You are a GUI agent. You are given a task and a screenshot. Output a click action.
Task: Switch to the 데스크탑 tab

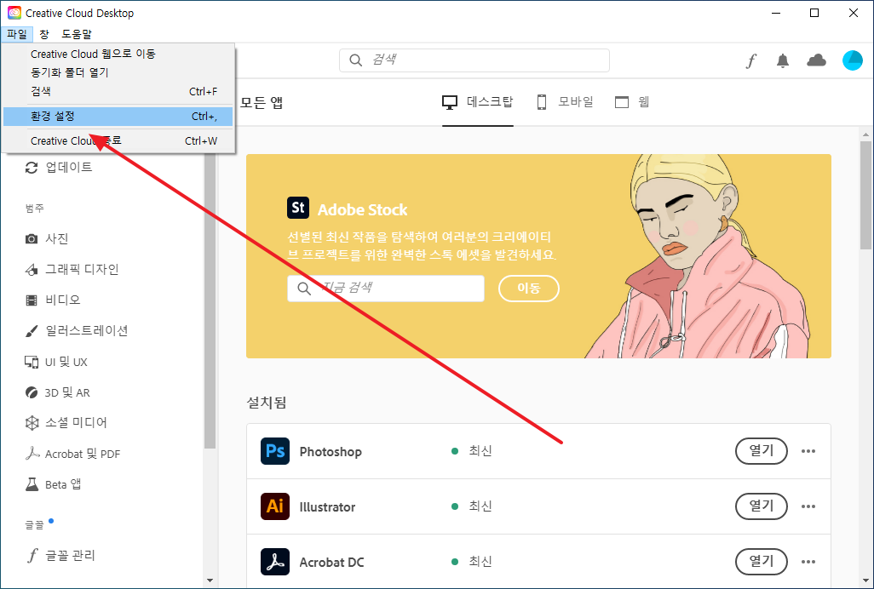478,102
